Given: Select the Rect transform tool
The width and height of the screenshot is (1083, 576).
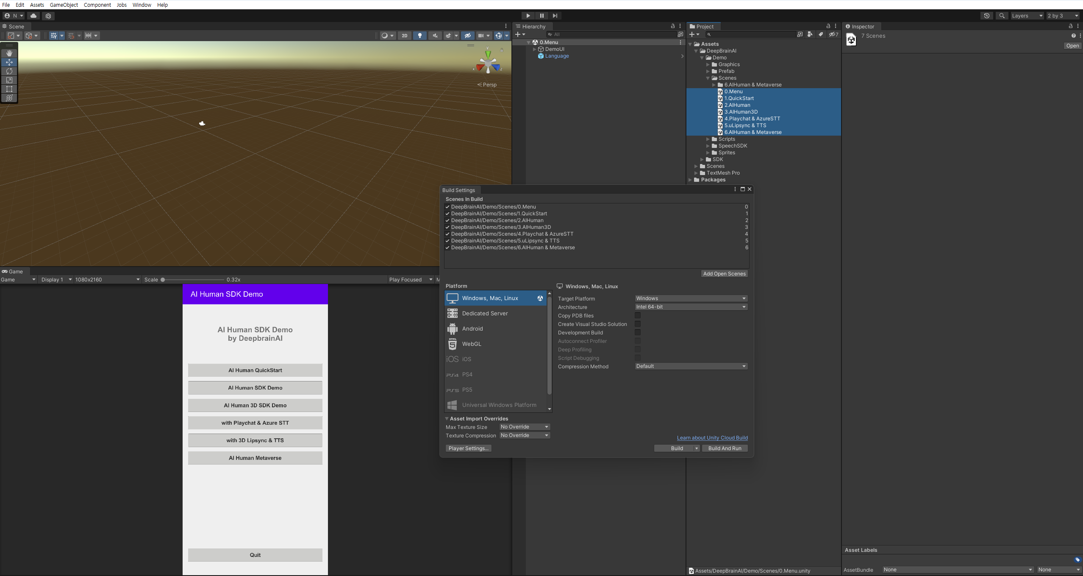Looking at the screenshot, I should [9, 89].
